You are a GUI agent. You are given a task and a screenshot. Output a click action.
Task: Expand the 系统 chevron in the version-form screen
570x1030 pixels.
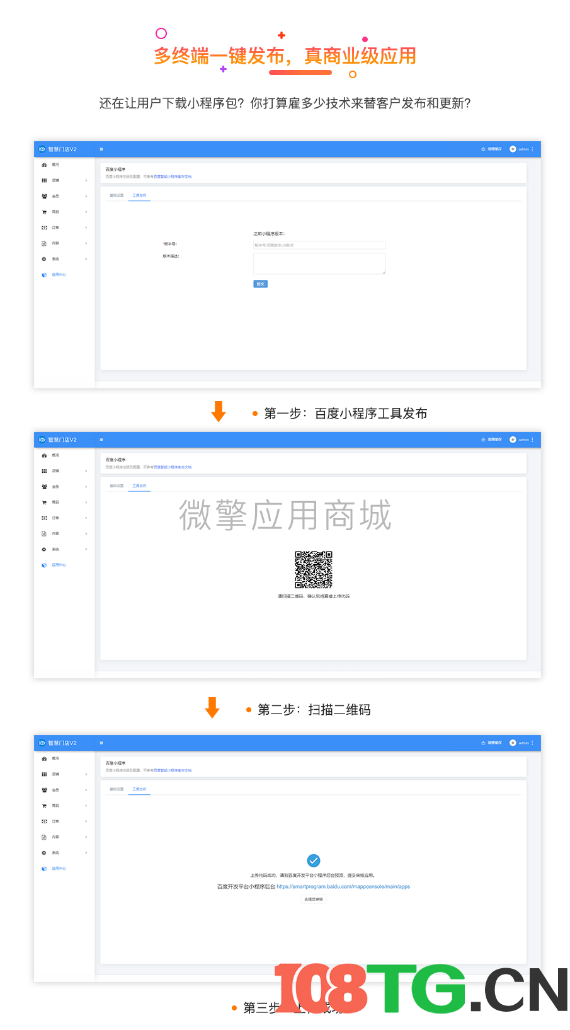click(x=86, y=259)
